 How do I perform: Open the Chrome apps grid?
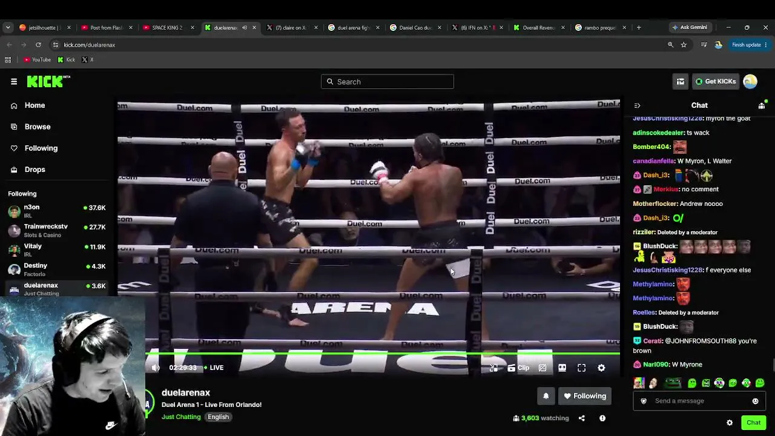pos(8,60)
